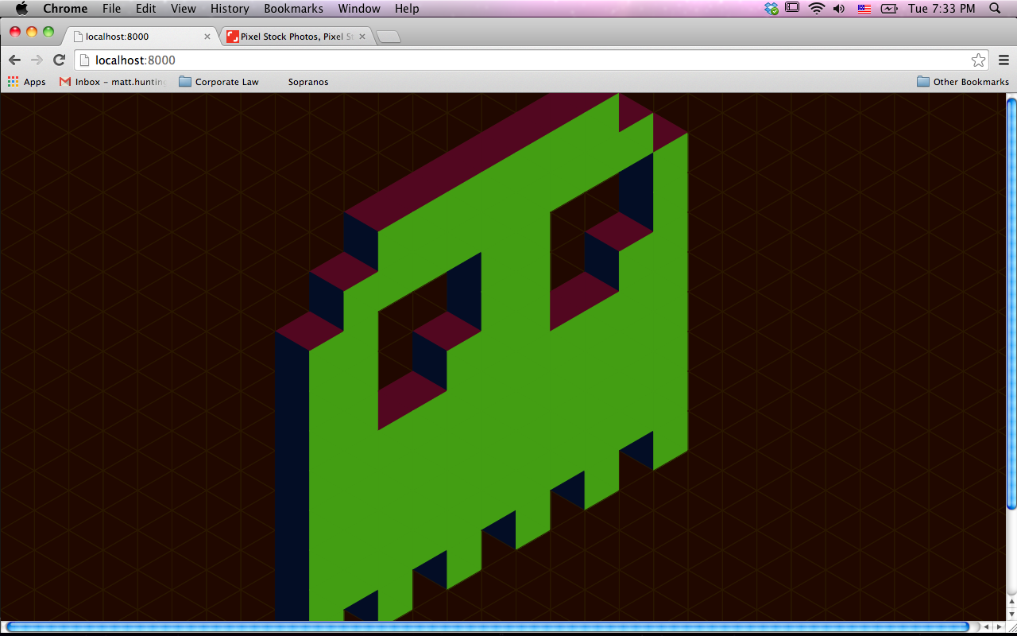Open the Sopranos bookmark
This screenshot has height=636, width=1017.
point(307,82)
